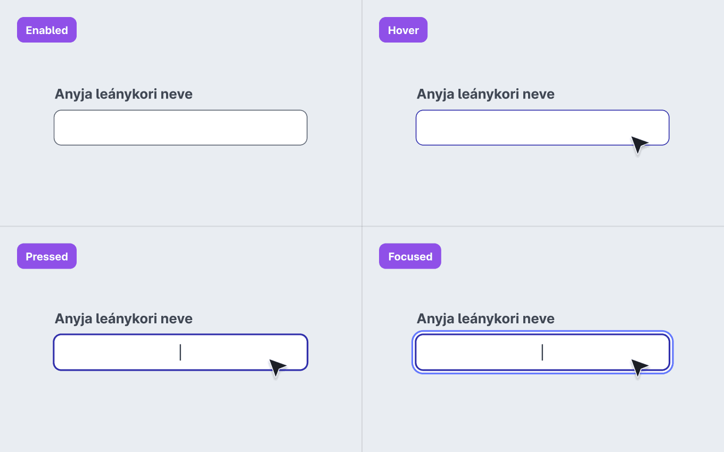Click the Anyja leánykori neve label under Hover
Image resolution: width=724 pixels, height=452 pixels.
486,94
